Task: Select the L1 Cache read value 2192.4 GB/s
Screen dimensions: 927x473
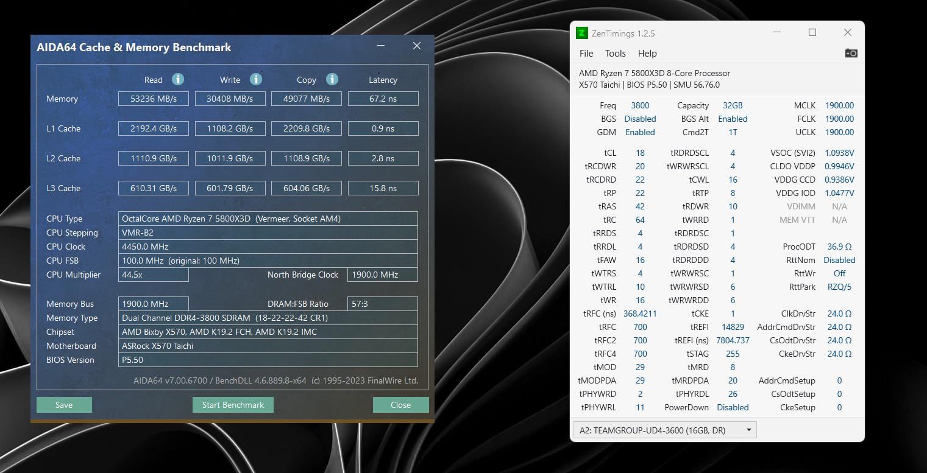Action: pyautogui.click(x=154, y=128)
